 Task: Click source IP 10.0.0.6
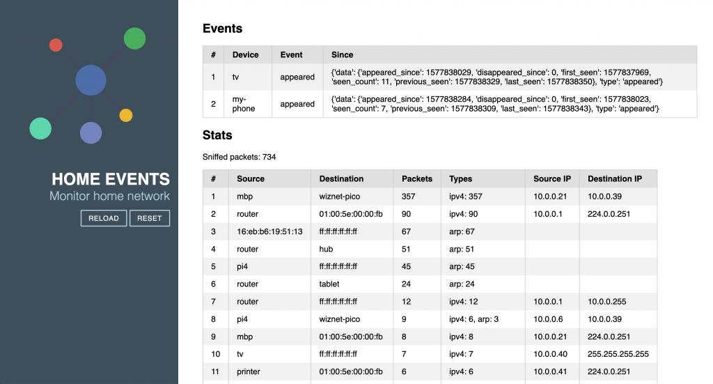[x=548, y=319]
